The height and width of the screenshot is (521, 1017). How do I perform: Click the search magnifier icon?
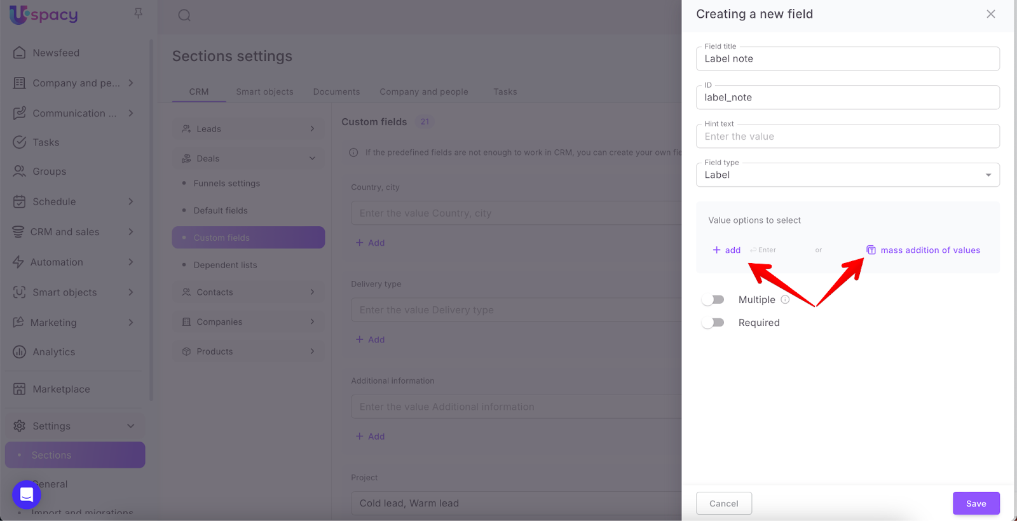(184, 15)
